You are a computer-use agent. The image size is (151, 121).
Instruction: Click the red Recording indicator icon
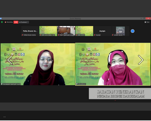[5, 22]
